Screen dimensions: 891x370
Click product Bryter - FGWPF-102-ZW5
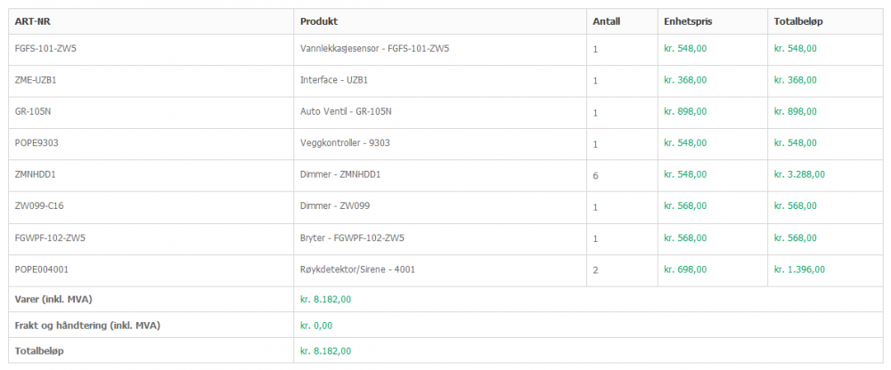[352, 238]
